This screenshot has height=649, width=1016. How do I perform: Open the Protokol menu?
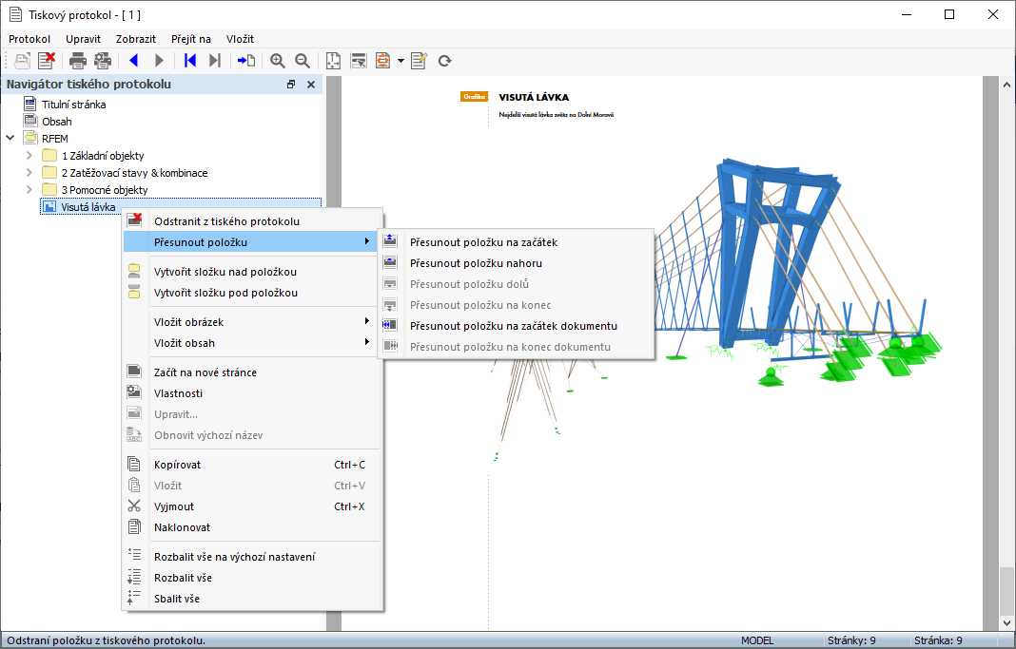pos(29,39)
